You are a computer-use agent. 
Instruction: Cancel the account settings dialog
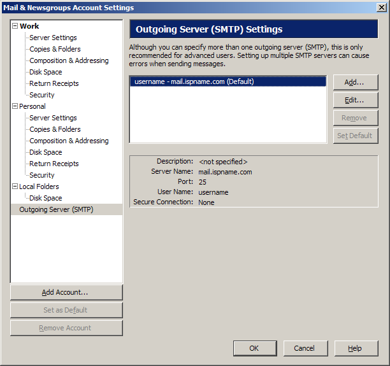(x=304, y=348)
